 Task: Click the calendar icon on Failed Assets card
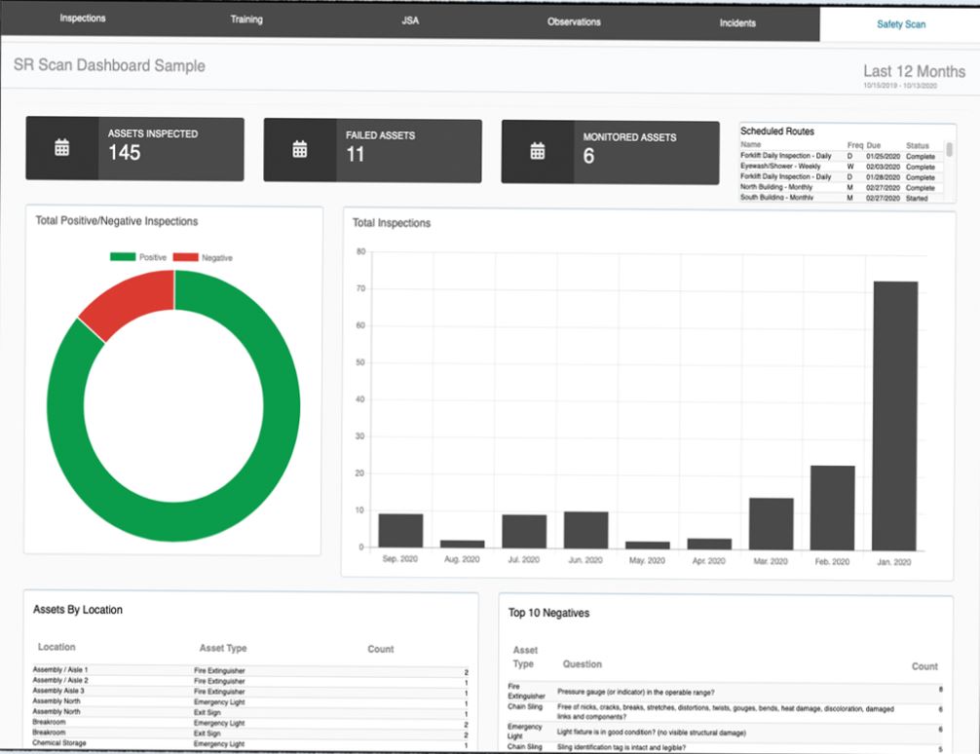point(300,149)
